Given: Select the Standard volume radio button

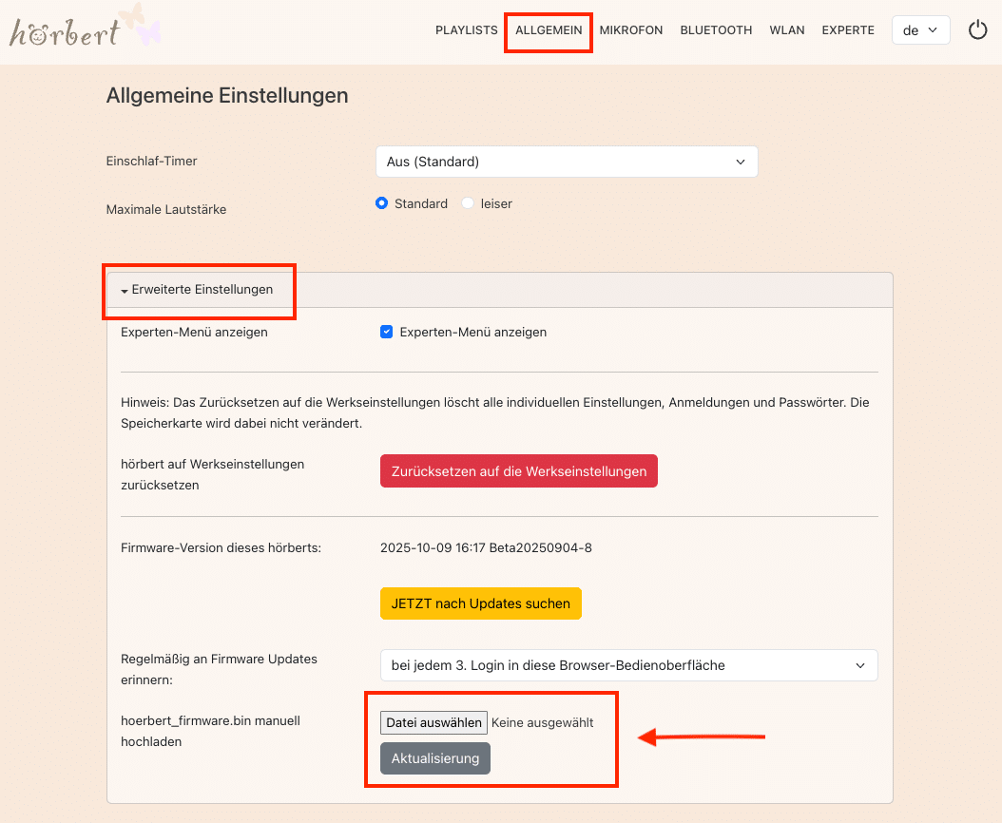Looking at the screenshot, I should (x=381, y=202).
